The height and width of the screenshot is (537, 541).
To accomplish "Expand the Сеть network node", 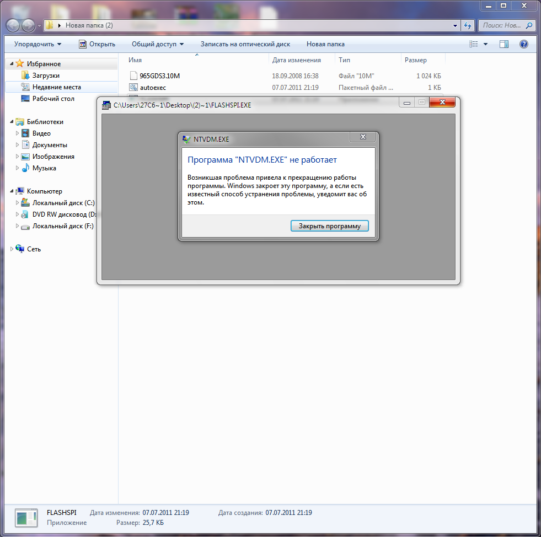I will (x=12, y=249).
